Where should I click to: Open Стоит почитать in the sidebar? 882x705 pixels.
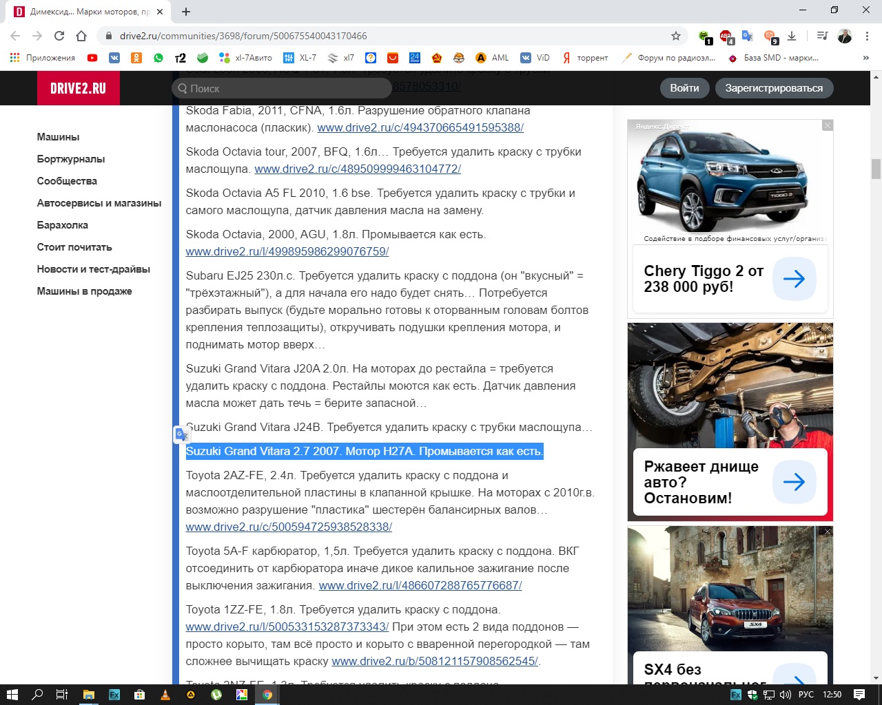point(74,247)
